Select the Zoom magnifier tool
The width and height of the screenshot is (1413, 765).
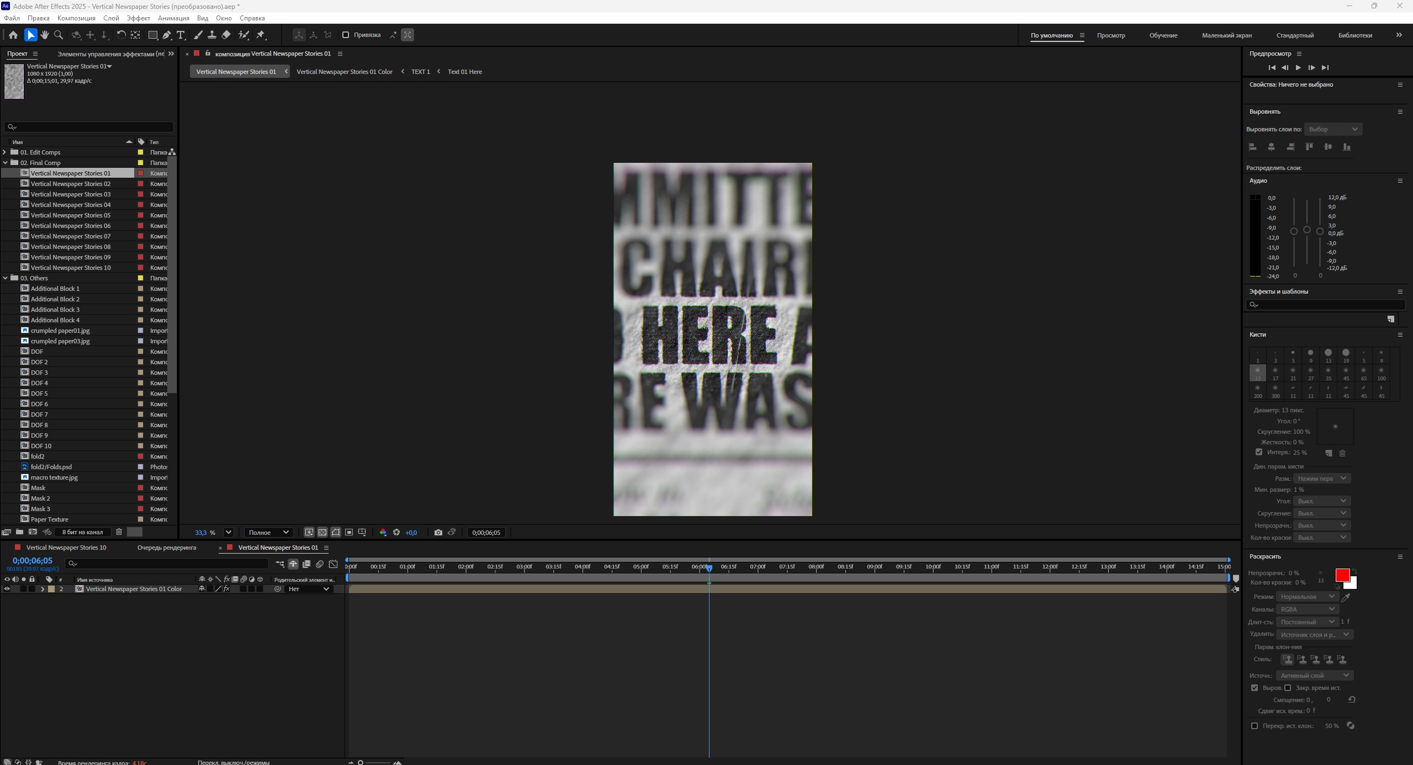[x=59, y=35]
